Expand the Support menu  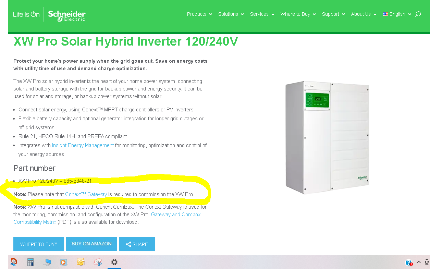point(333,14)
